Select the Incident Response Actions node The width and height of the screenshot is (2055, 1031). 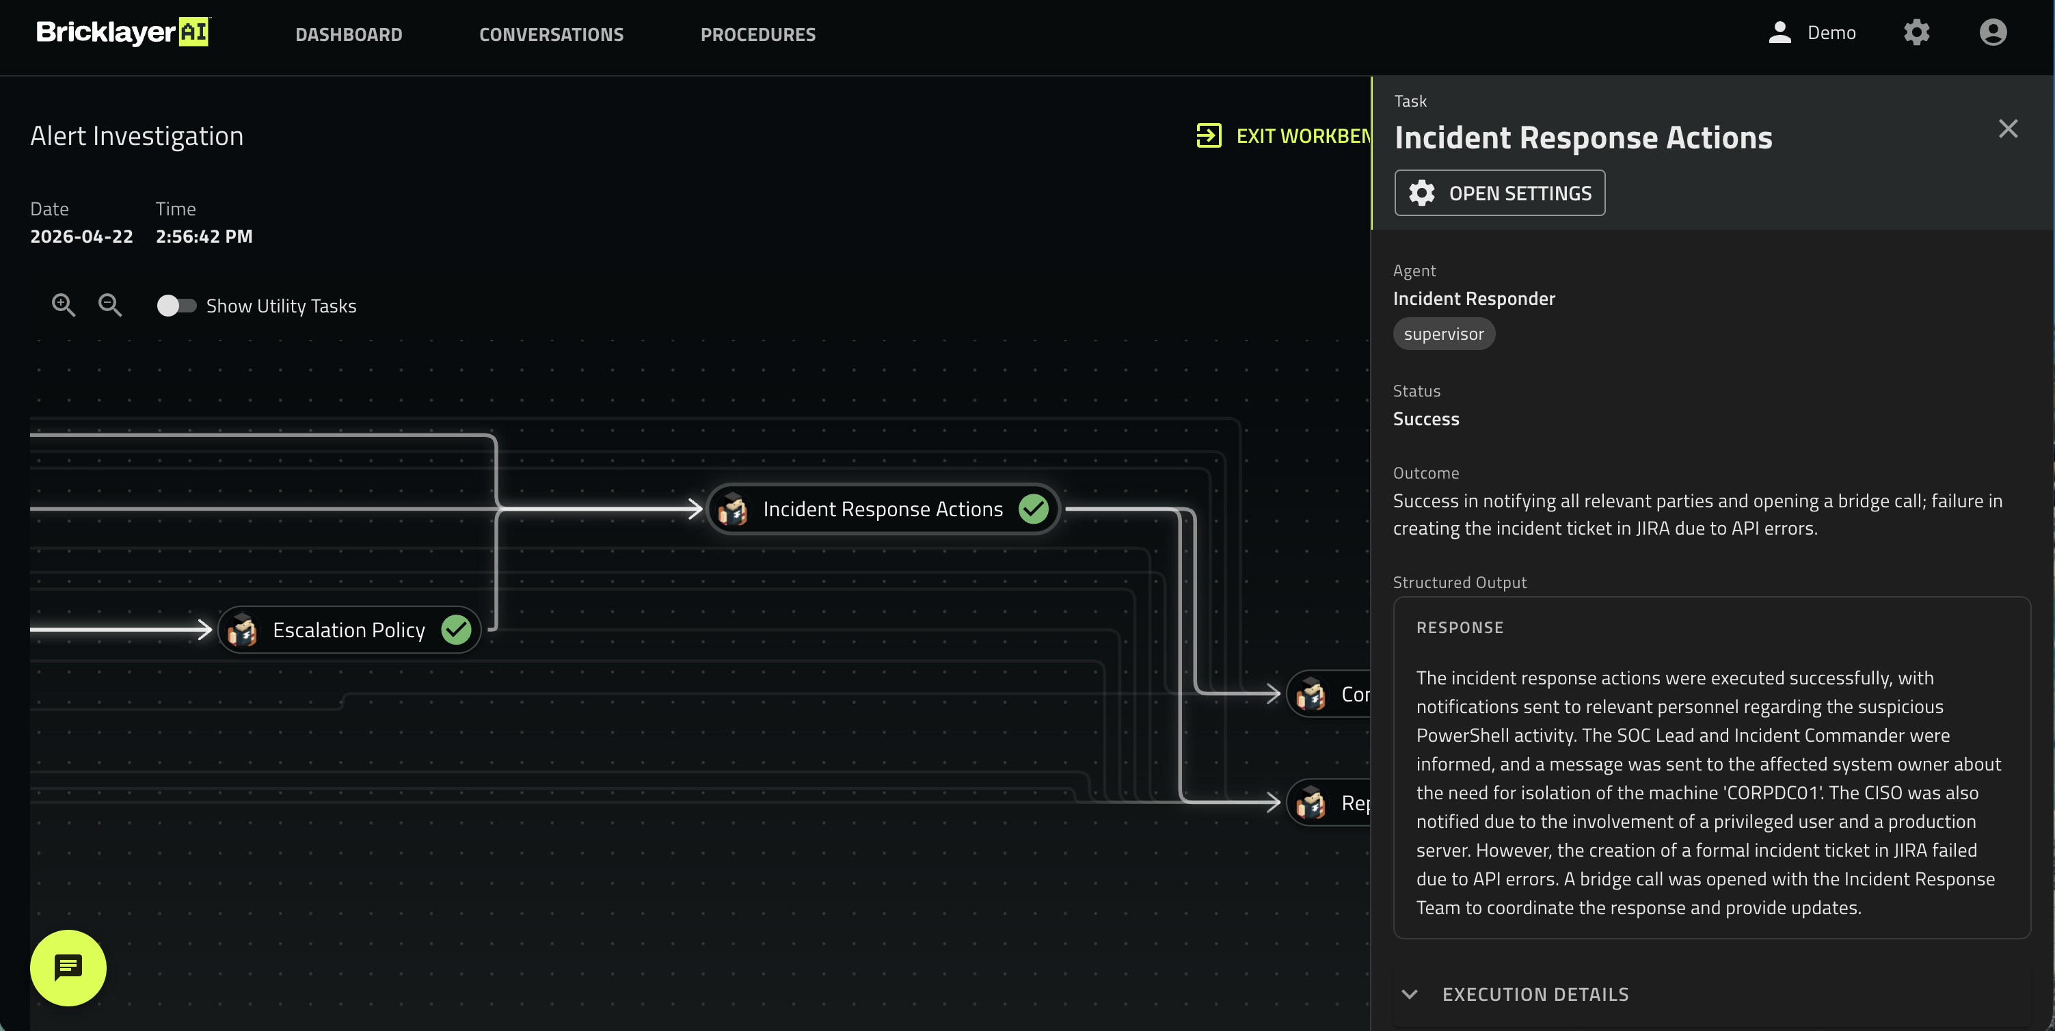(883, 509)
